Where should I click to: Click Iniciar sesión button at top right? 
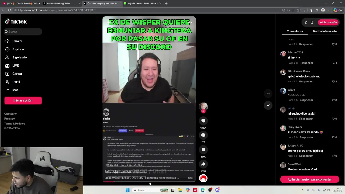tap(328, 22)
